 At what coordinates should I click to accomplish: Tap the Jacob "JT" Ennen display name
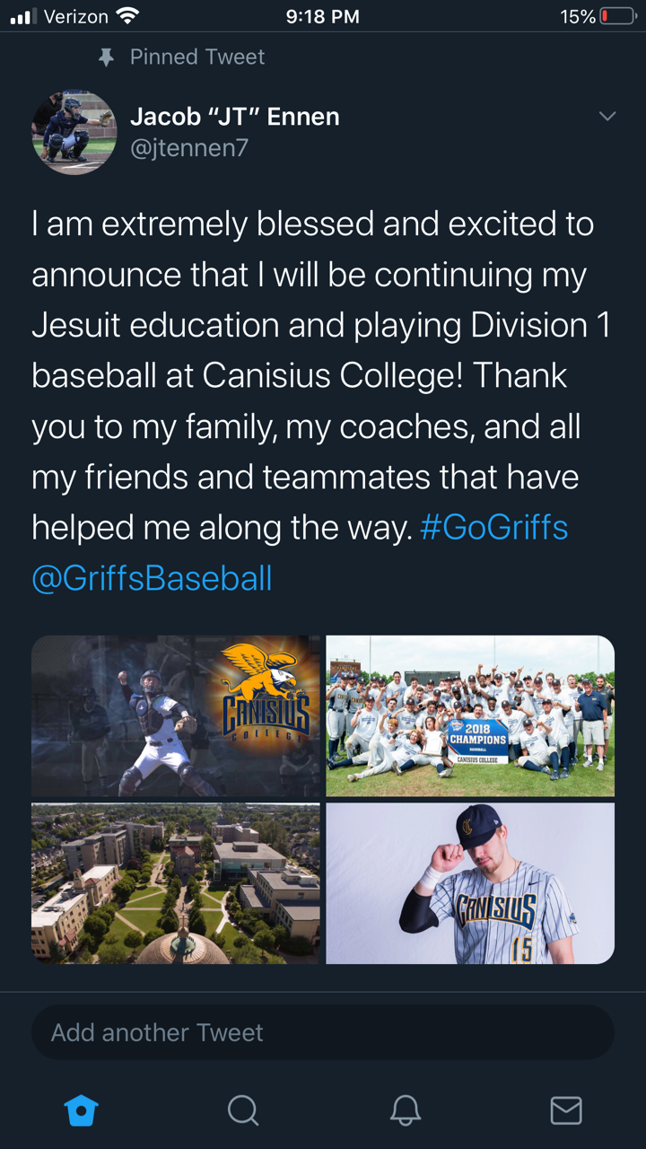pos(235,116)
